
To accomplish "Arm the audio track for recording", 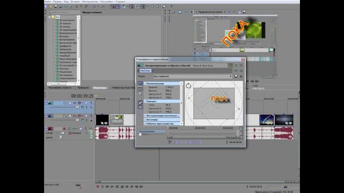I will [x=64, y=129].
